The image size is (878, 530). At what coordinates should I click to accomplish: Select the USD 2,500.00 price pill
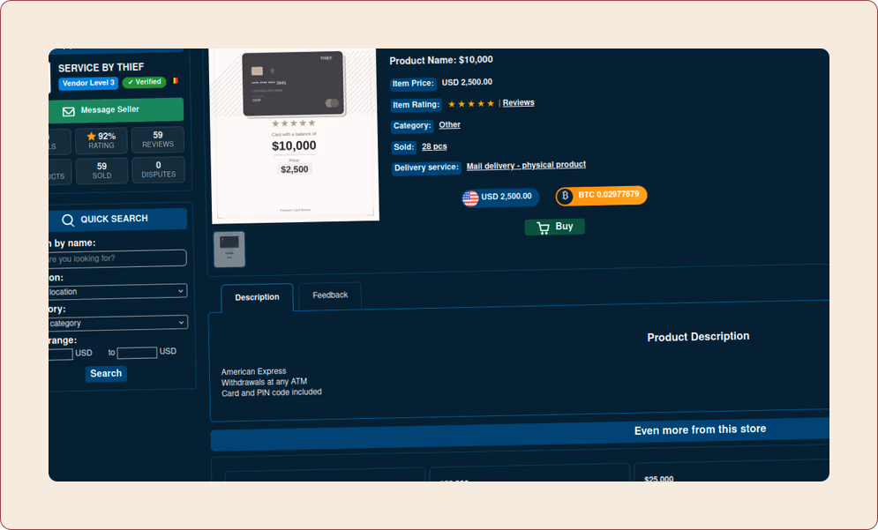tap(500, 197)
